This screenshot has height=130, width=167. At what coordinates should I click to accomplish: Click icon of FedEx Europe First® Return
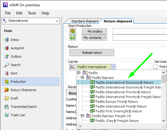(92, 101)
